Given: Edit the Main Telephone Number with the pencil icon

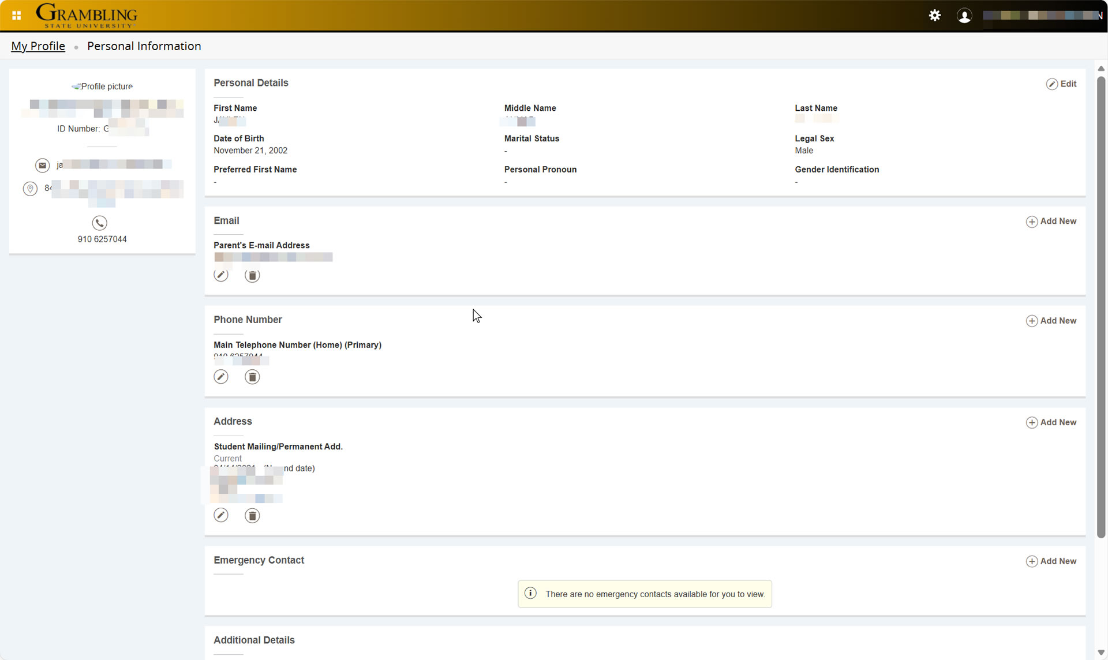Looking at the screenshot, I should [x=221, y=376].
